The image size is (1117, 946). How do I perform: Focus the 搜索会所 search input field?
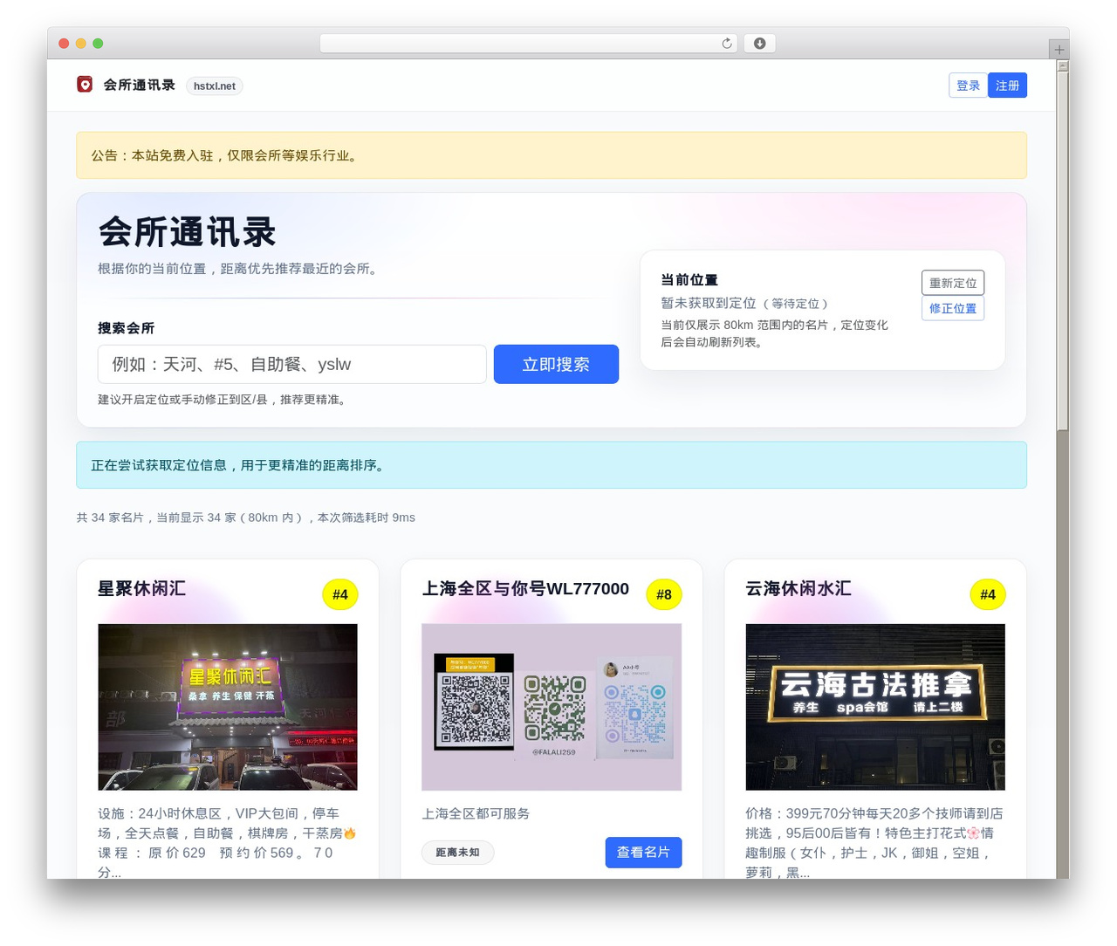click(x=291, y=364)
